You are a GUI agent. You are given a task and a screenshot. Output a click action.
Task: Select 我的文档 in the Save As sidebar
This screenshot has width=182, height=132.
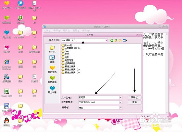52,69
